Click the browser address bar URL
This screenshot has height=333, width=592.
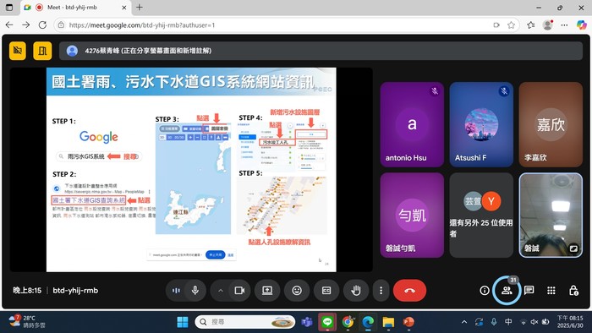pos(141,25)
